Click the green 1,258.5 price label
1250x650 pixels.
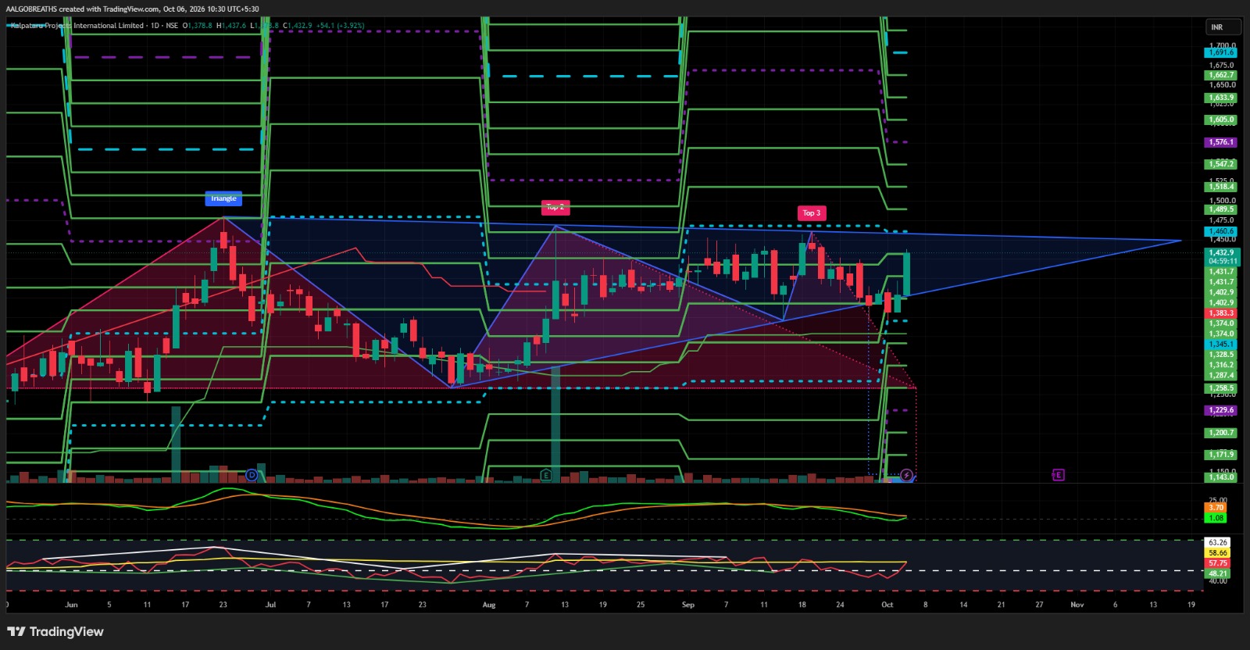point(1221,387)
